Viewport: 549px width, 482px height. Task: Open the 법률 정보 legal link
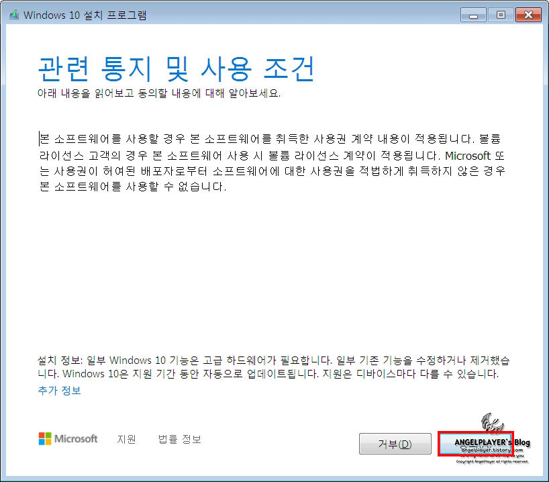(x=180, y=439)
